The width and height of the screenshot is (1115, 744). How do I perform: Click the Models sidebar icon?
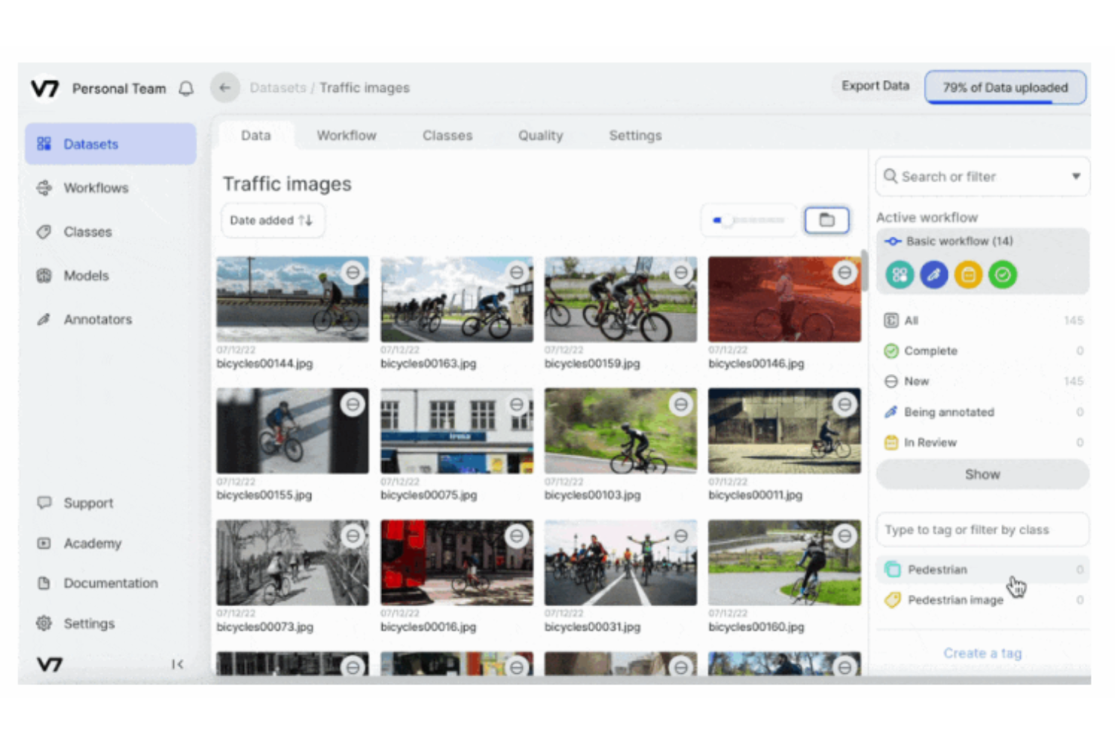coord(45,276)
